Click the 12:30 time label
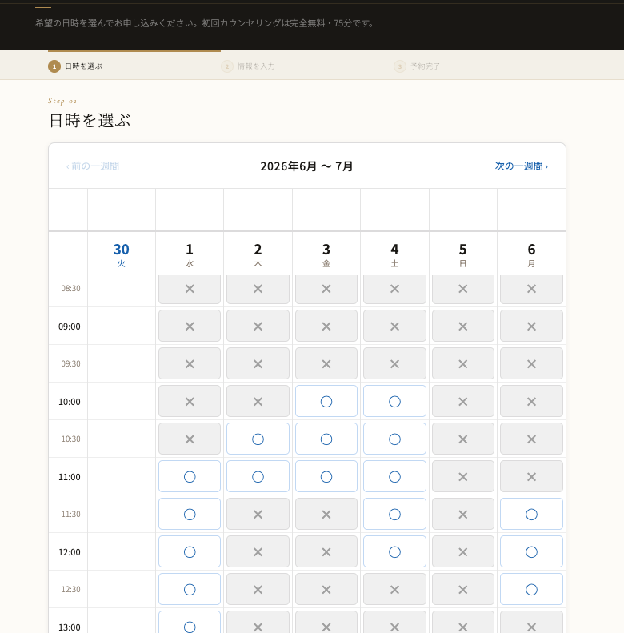The height and width of the screenshot is (633, 624). (x=70, y=590)
